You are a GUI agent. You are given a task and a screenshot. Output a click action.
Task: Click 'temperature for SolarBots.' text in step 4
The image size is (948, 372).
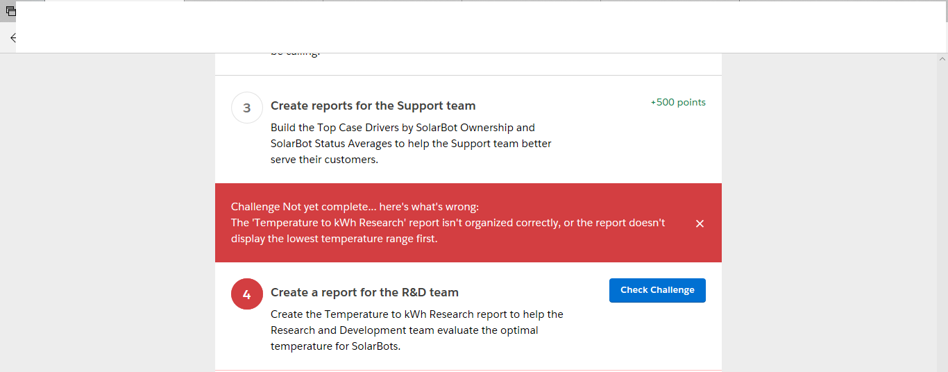point(335,346)
